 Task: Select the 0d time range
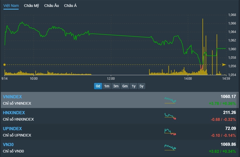98,86
